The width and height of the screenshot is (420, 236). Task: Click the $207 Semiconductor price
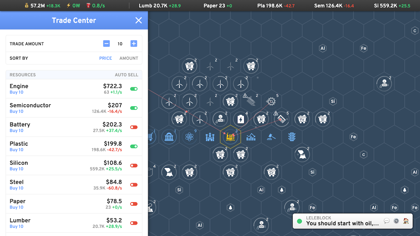coord(115,105)
